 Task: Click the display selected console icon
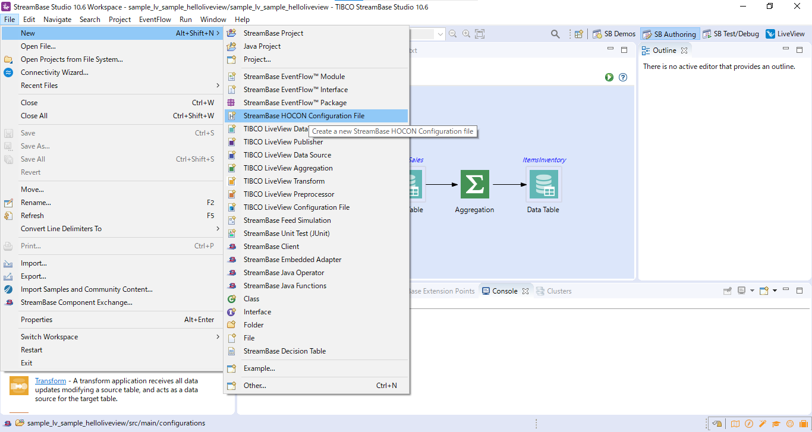click(741, 291)
